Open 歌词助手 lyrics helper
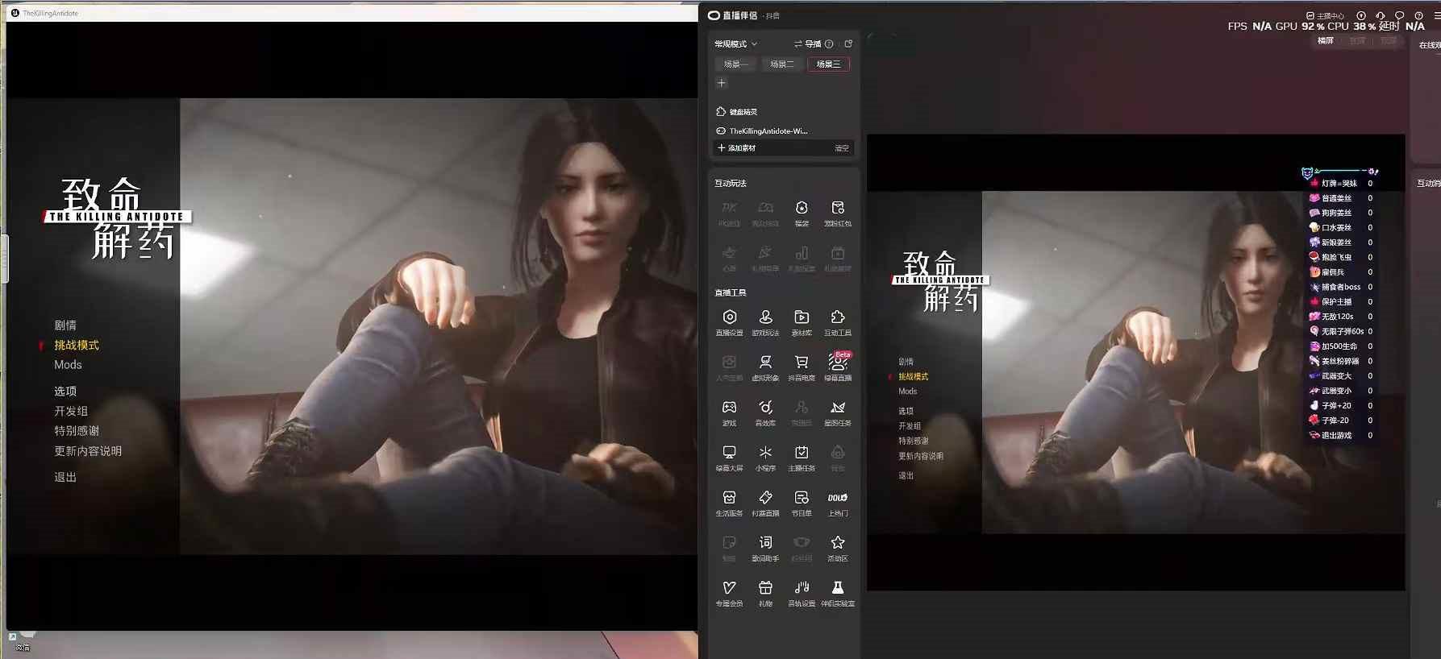This screenshot has width=1441, height=659. pyautogui.click(x=765, y=548)
